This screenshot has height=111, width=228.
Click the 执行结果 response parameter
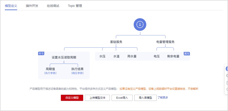point(77,69)
